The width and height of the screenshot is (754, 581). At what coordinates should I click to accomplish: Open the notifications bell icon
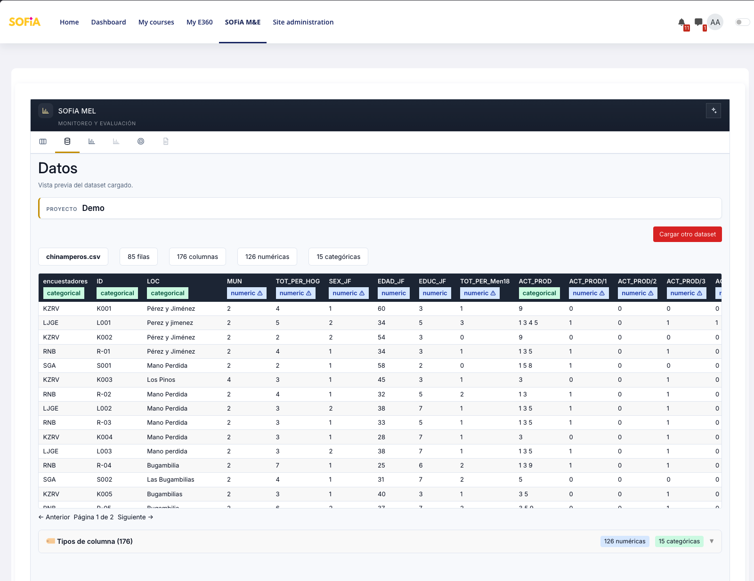681,22
